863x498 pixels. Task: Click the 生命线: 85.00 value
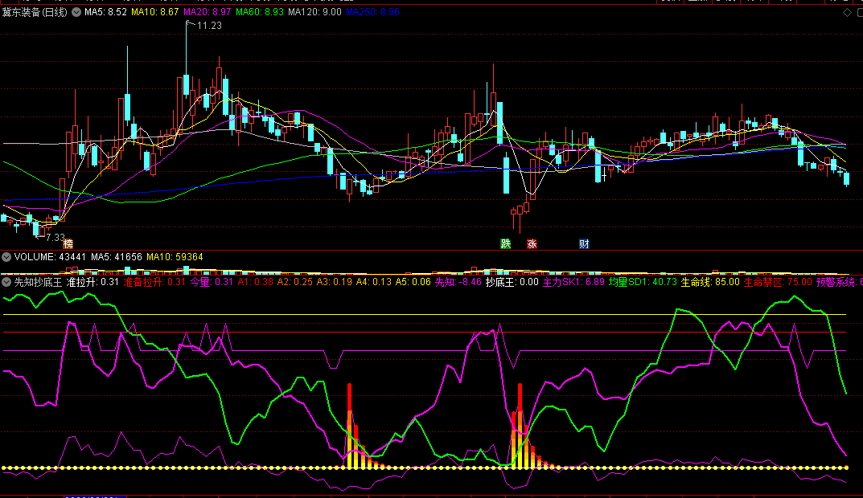[710, 282]
